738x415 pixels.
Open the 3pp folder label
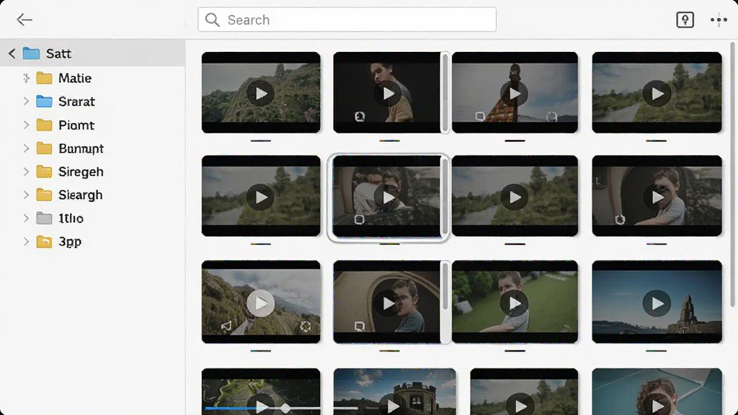tap(70, 242)
